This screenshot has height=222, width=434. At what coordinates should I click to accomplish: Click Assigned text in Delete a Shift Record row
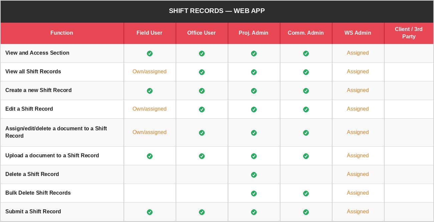(358, 174)
